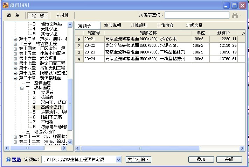Open the 帮助 link
The image size is (249, 167).
pos(16,159)
